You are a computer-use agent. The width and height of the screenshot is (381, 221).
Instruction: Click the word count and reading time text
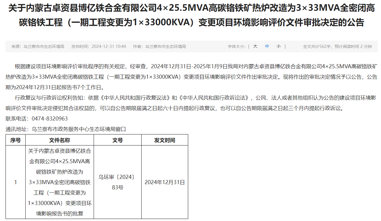[337, 46]
